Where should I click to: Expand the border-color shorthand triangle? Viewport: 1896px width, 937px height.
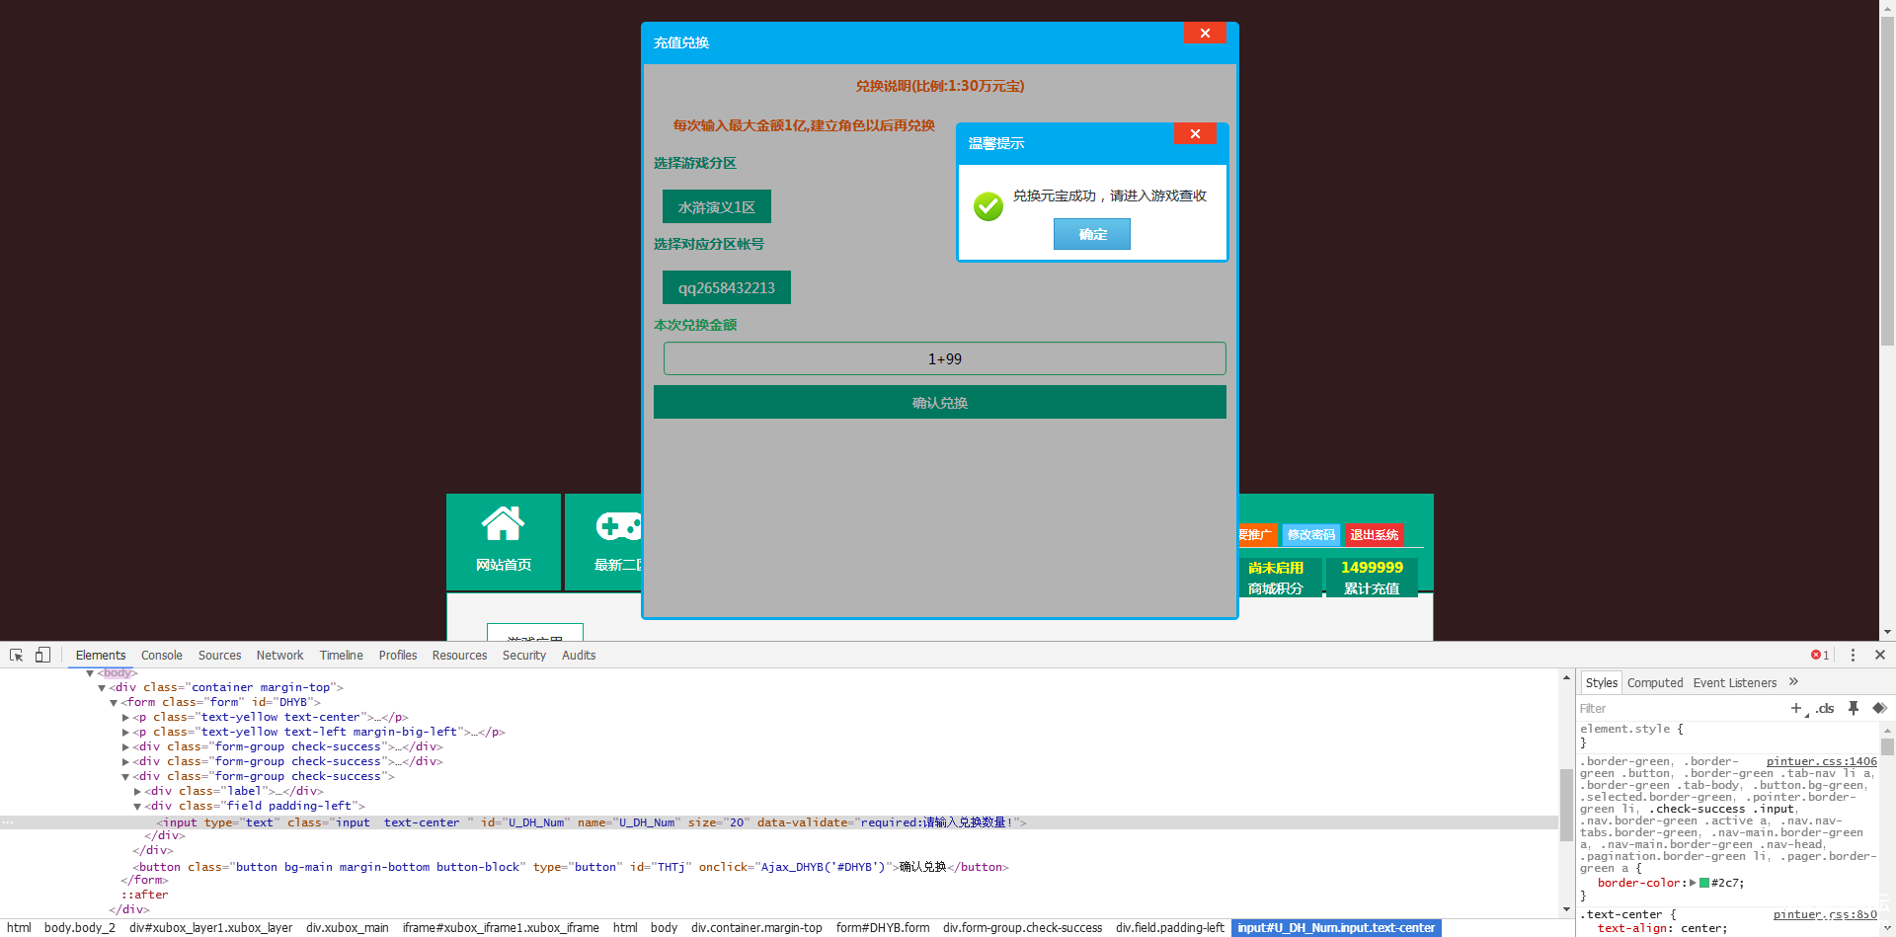pyautogui.click(x=1693, y=883)
